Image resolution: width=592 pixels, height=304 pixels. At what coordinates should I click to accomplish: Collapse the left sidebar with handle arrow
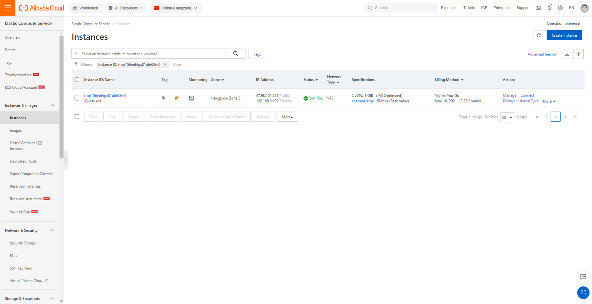tap(66, 160)
